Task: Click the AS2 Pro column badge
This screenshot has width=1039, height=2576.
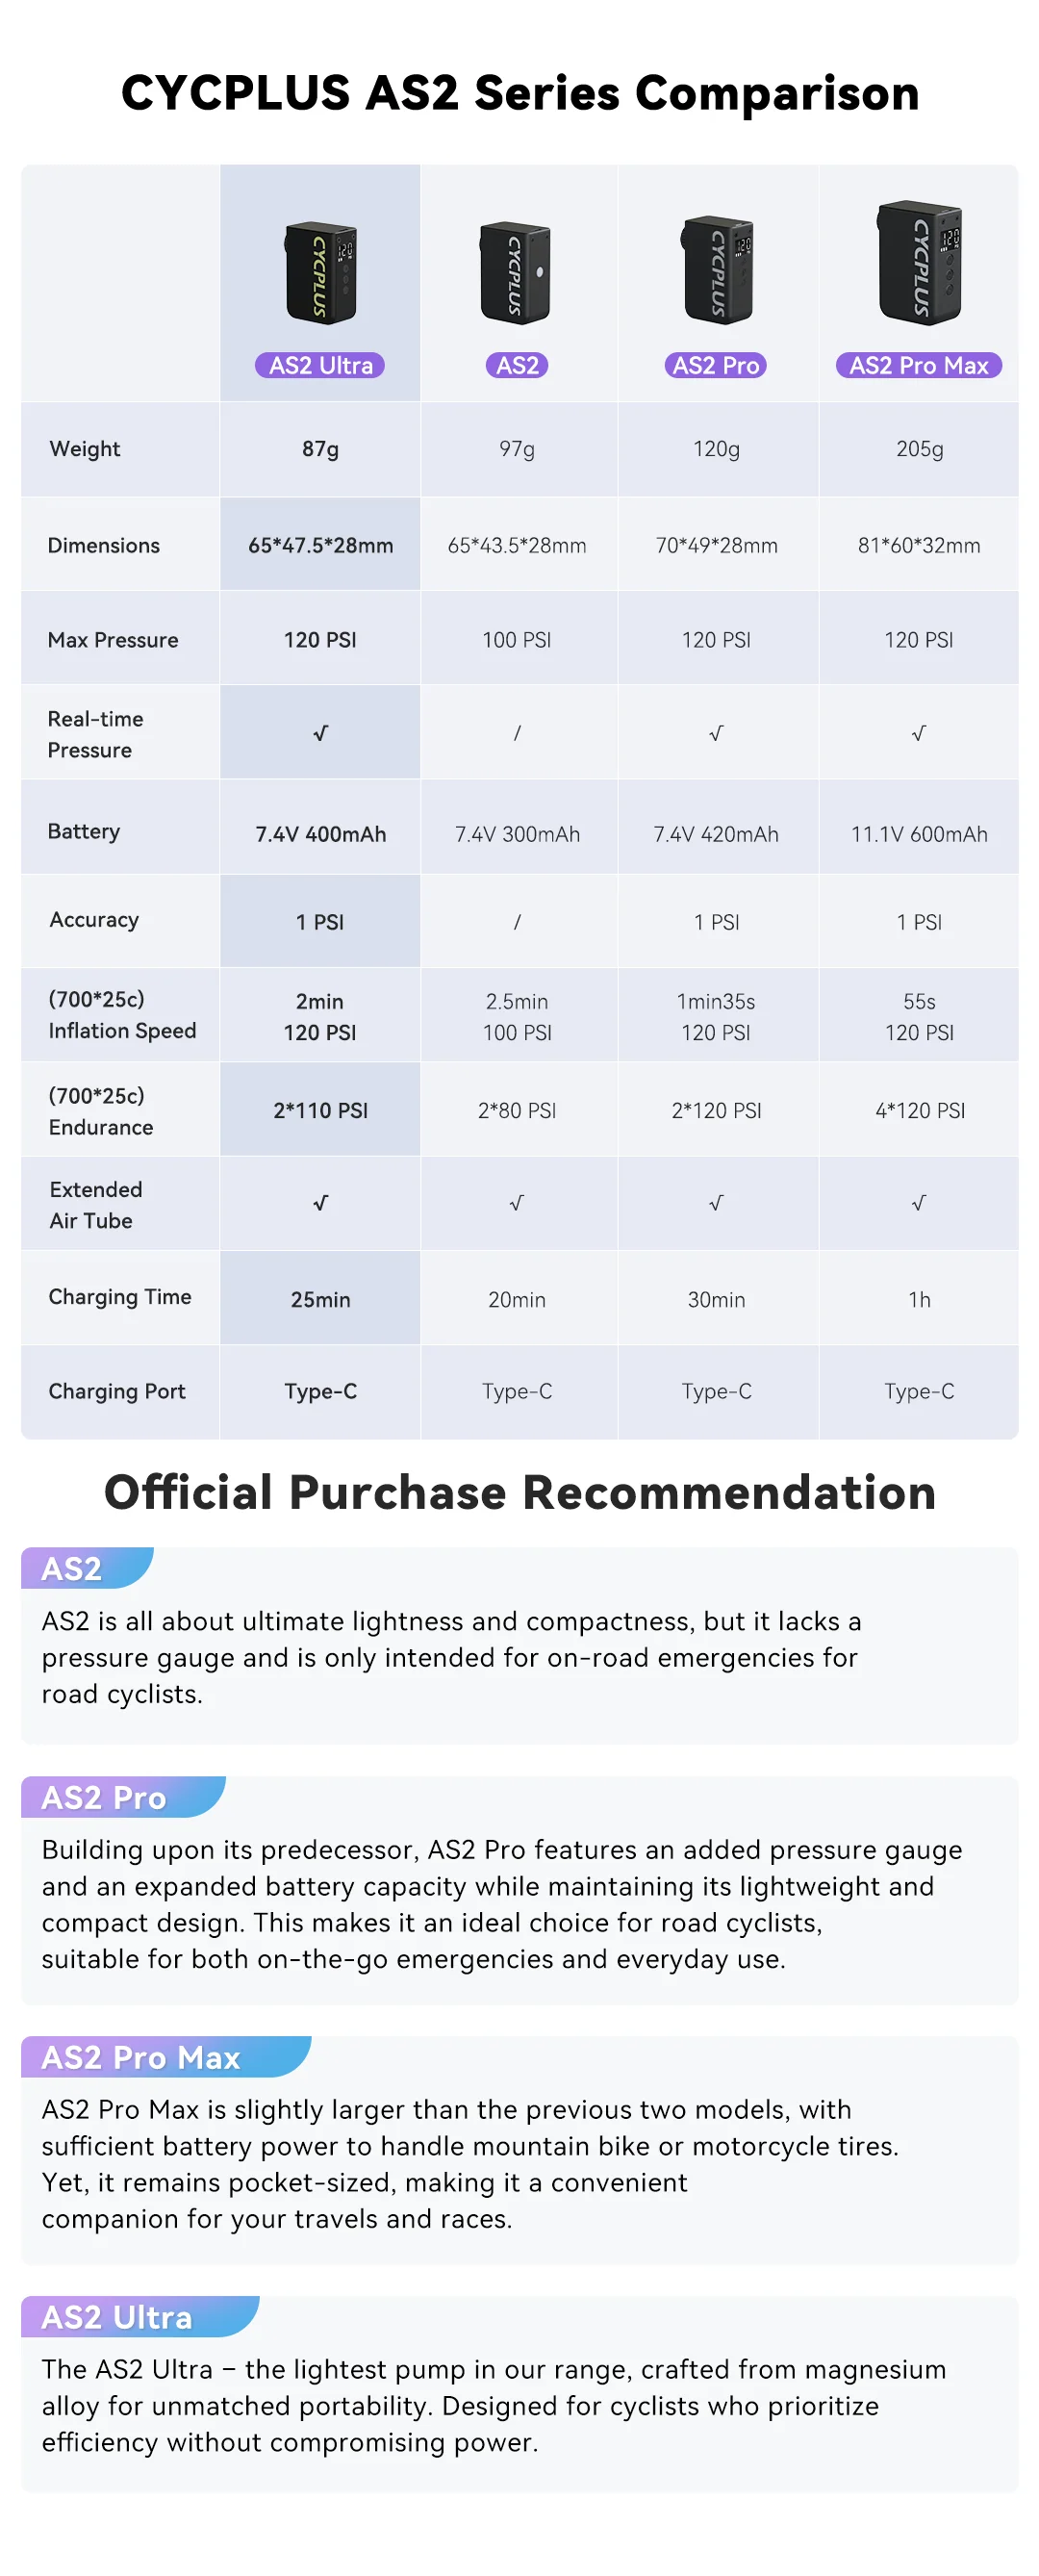Action: [x=716, y=366]
